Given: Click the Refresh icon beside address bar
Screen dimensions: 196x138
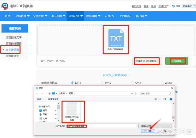Looking at the screenshot, I should (135, 94).
